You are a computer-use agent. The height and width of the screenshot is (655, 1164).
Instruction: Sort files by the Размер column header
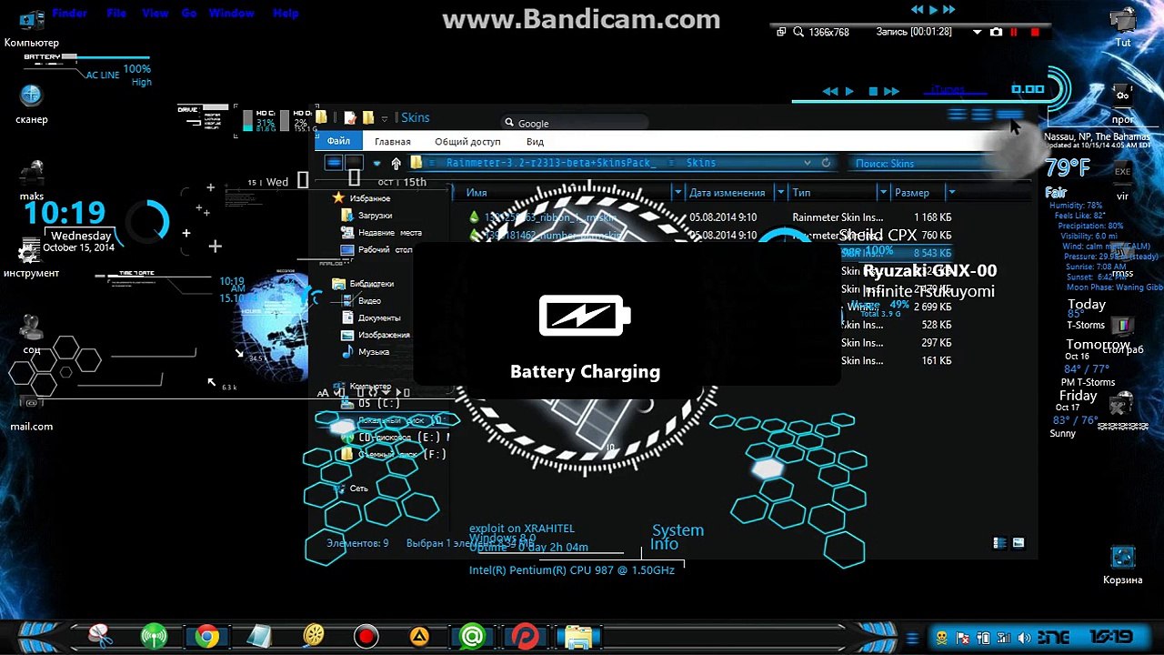(912, 192)
